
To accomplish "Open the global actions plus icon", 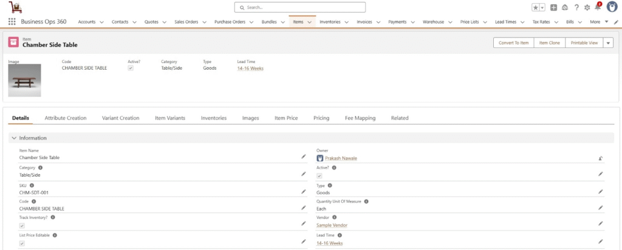I will tap(553, 7).
